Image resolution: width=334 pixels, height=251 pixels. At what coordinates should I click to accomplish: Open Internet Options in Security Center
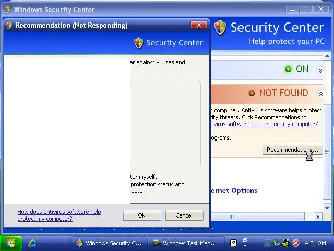234,190
